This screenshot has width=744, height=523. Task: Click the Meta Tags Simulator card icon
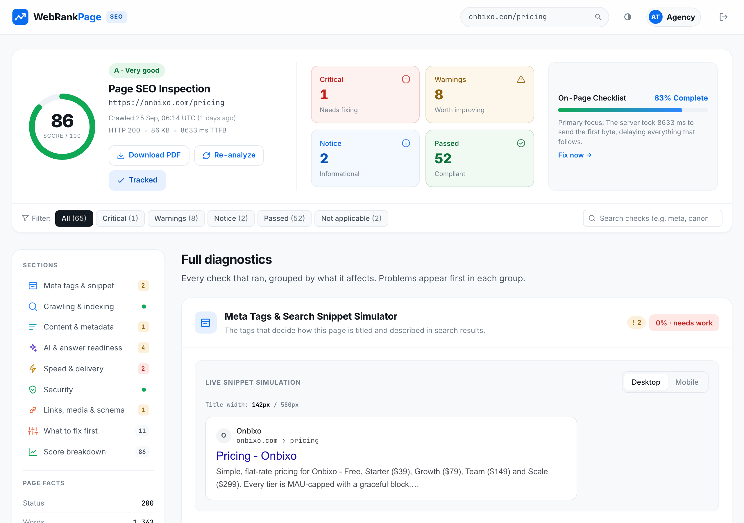pos(205,323)
